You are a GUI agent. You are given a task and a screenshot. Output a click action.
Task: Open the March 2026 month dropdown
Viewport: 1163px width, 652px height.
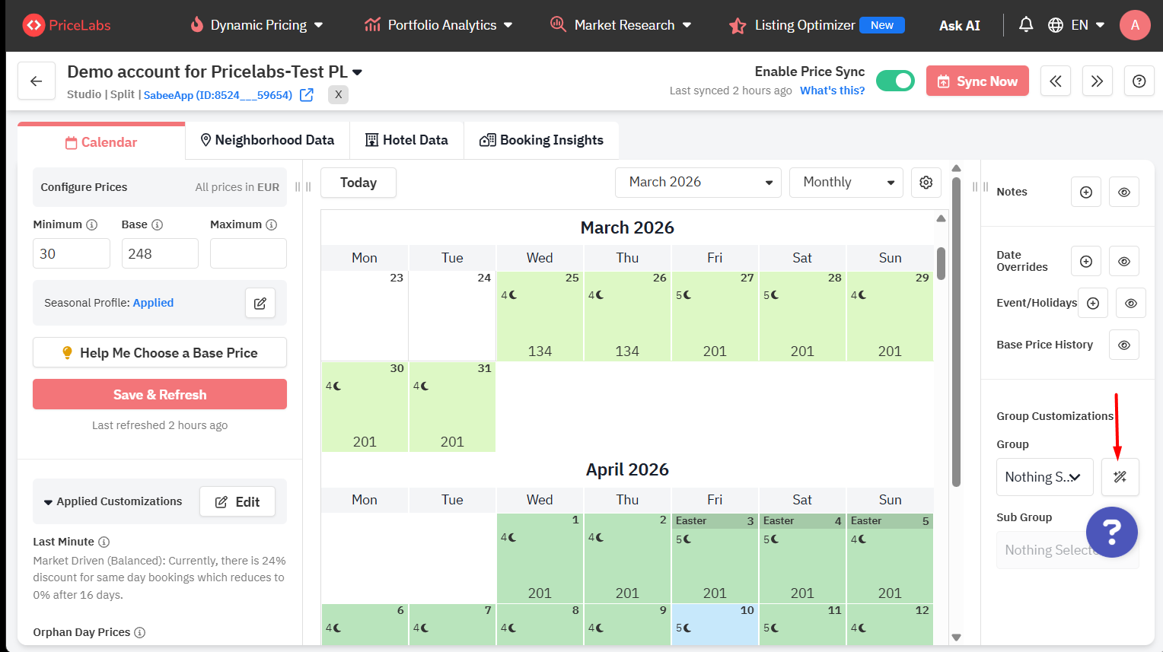point(698,183)
